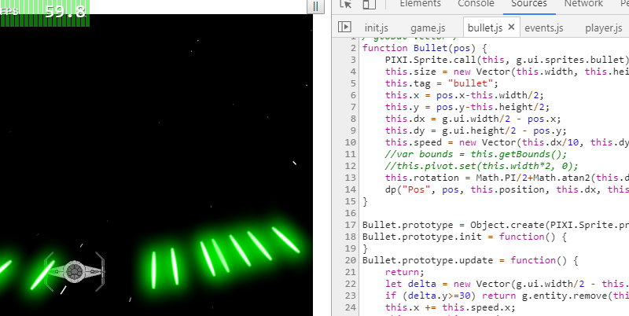The height and width of the screenshot is (316, 629).
Task: Toggle the device toolbar icon
Action: (x=369, y=4)
